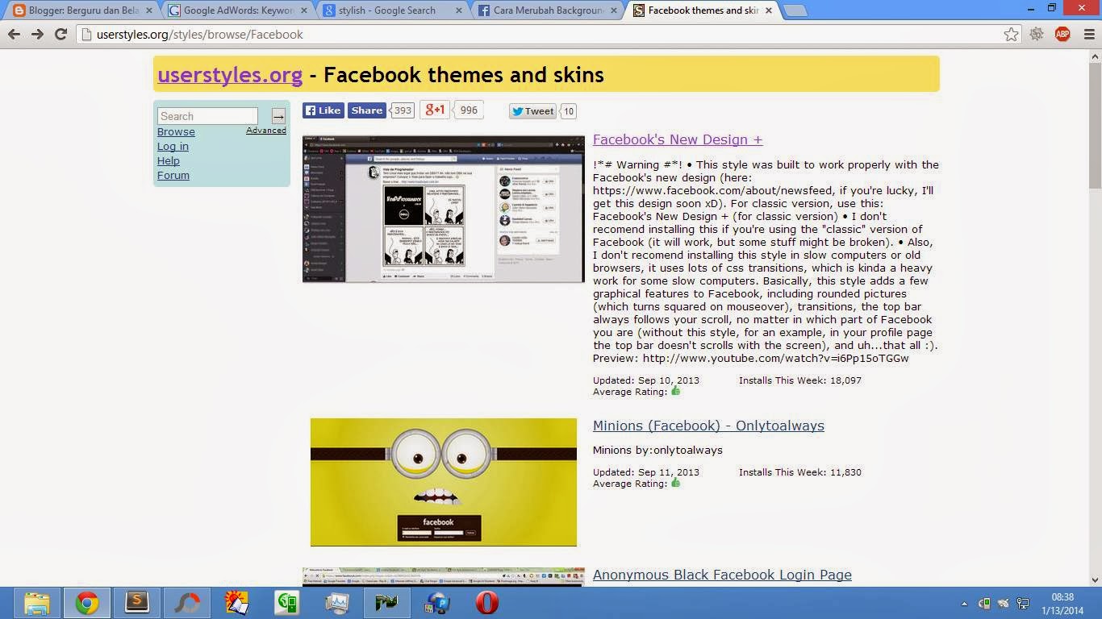Open a new browser tab
This screenshot has width=1102, height=619.
point(795,10)
